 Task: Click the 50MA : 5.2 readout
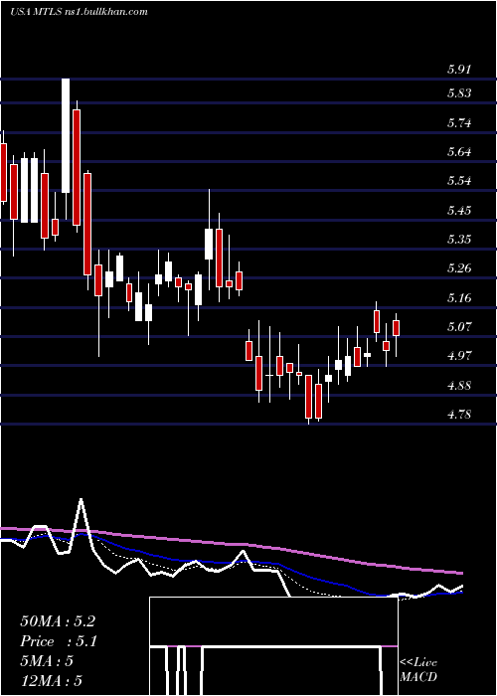[58, 621]
